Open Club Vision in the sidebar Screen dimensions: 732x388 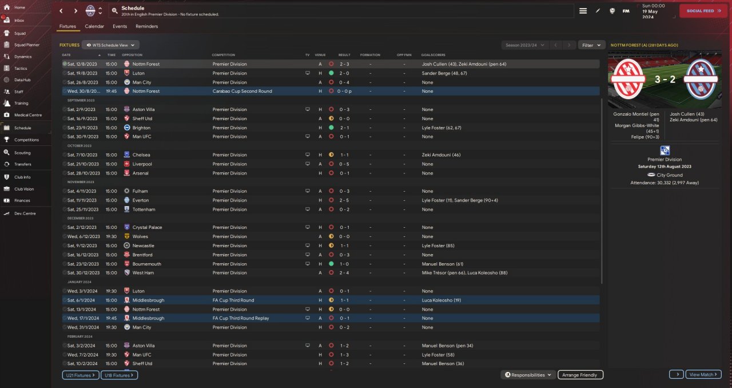pos(24,189)
